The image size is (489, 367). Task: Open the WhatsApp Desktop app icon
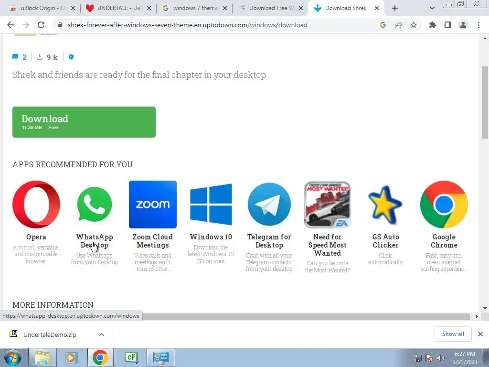[95, 205]
